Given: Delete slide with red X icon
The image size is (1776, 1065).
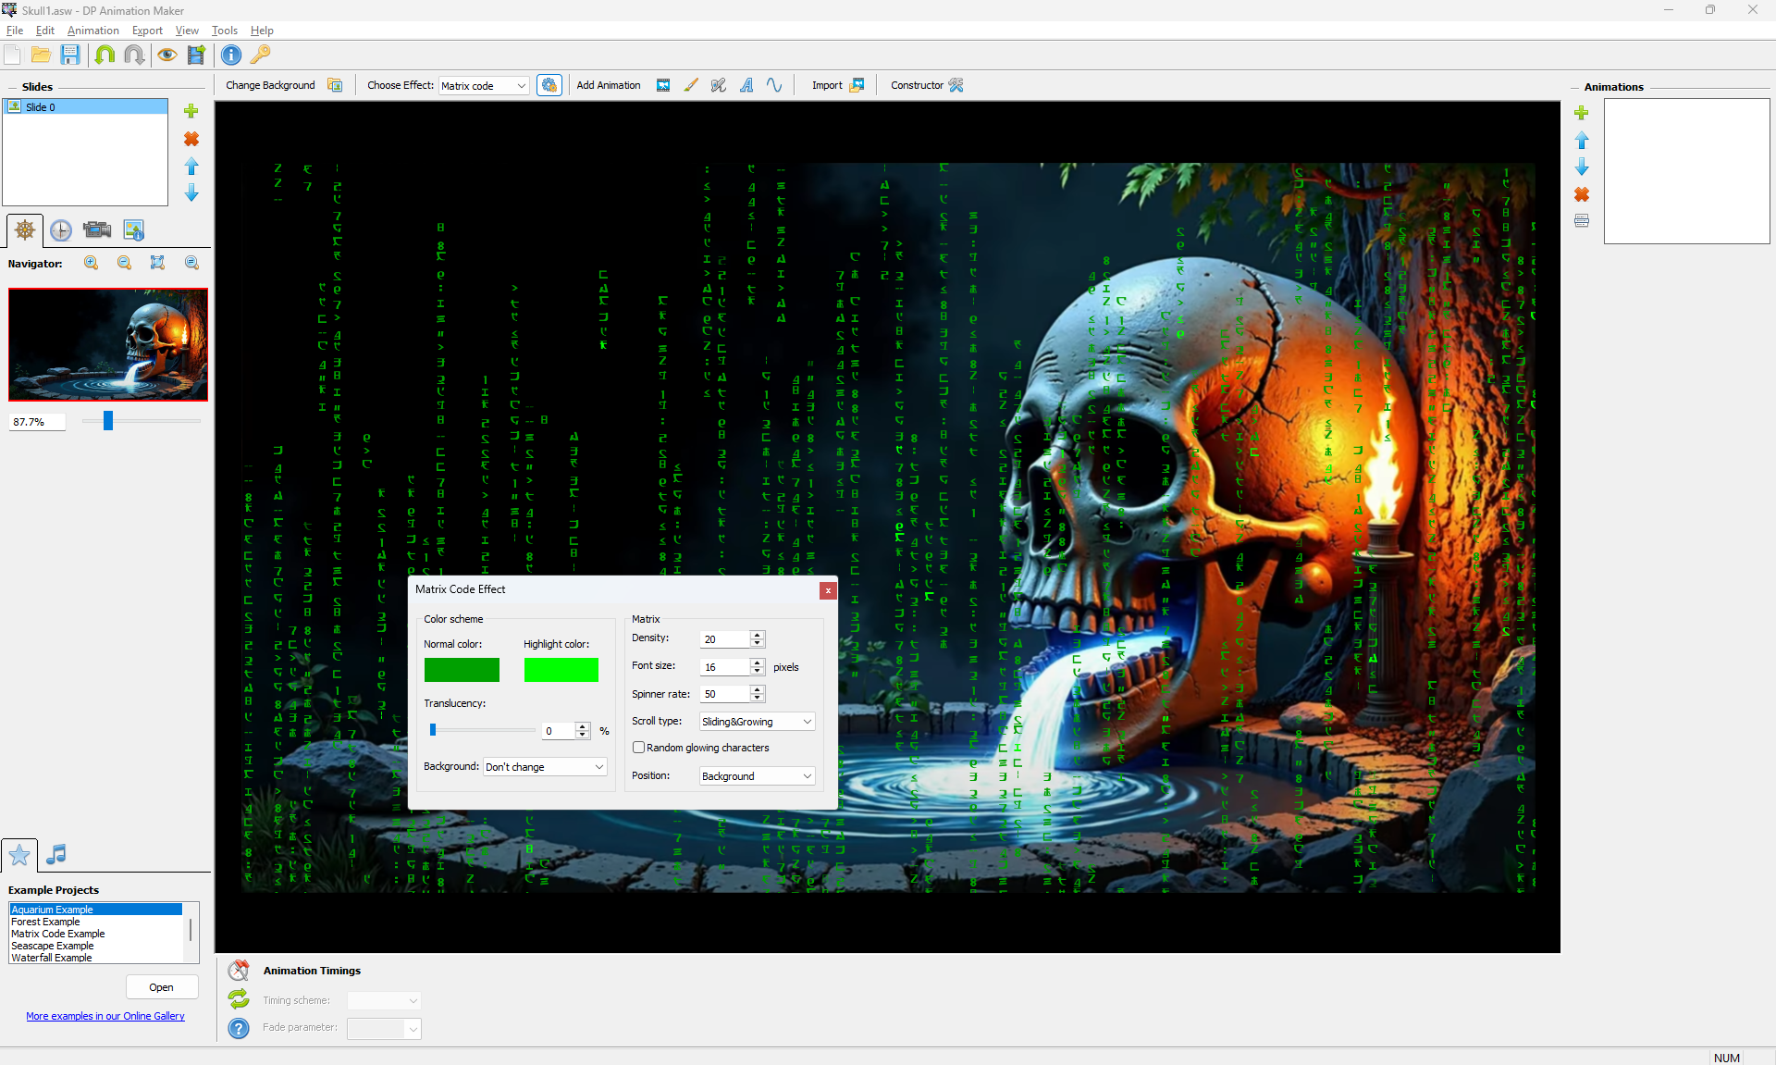Looking at the screenshot, I should click(191, 139).
